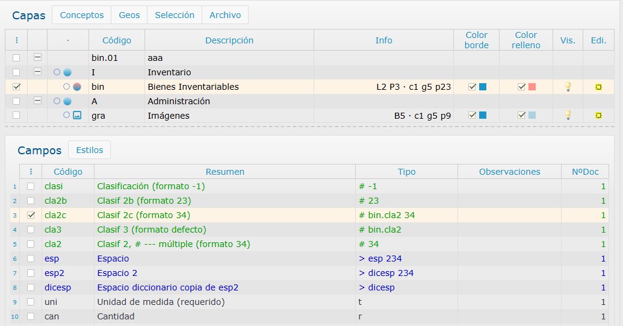The image size is (623, 326).
Task: Click the blue sphere icon of Administración group
Action: pos(67,101)
